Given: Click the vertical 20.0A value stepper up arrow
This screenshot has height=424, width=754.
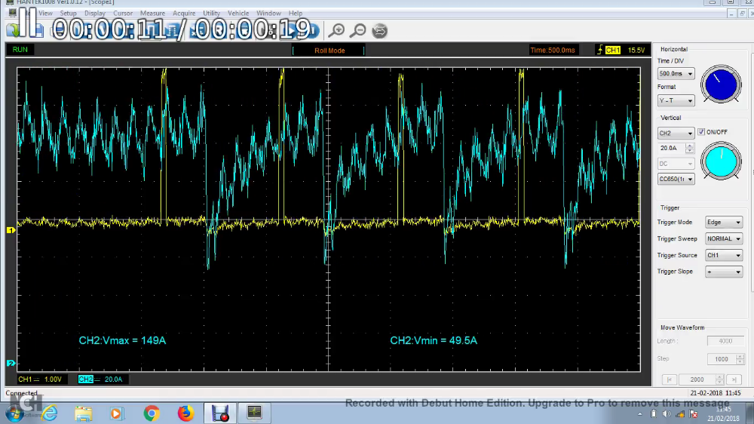Looking at the screenshot, I should (x=689, y=145).
